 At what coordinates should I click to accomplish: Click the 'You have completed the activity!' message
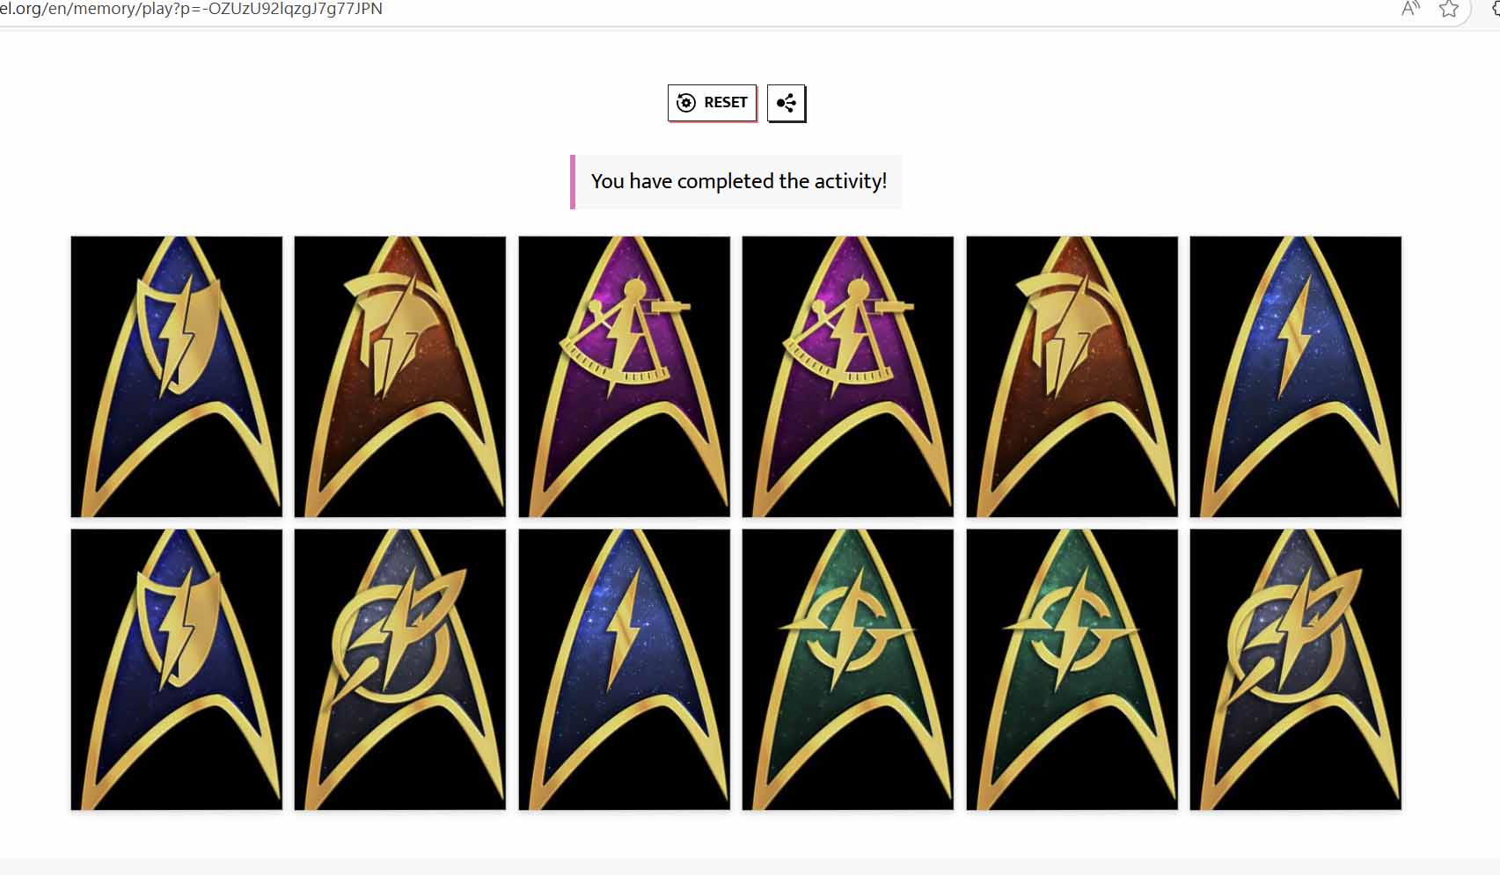tap(736, 182)
